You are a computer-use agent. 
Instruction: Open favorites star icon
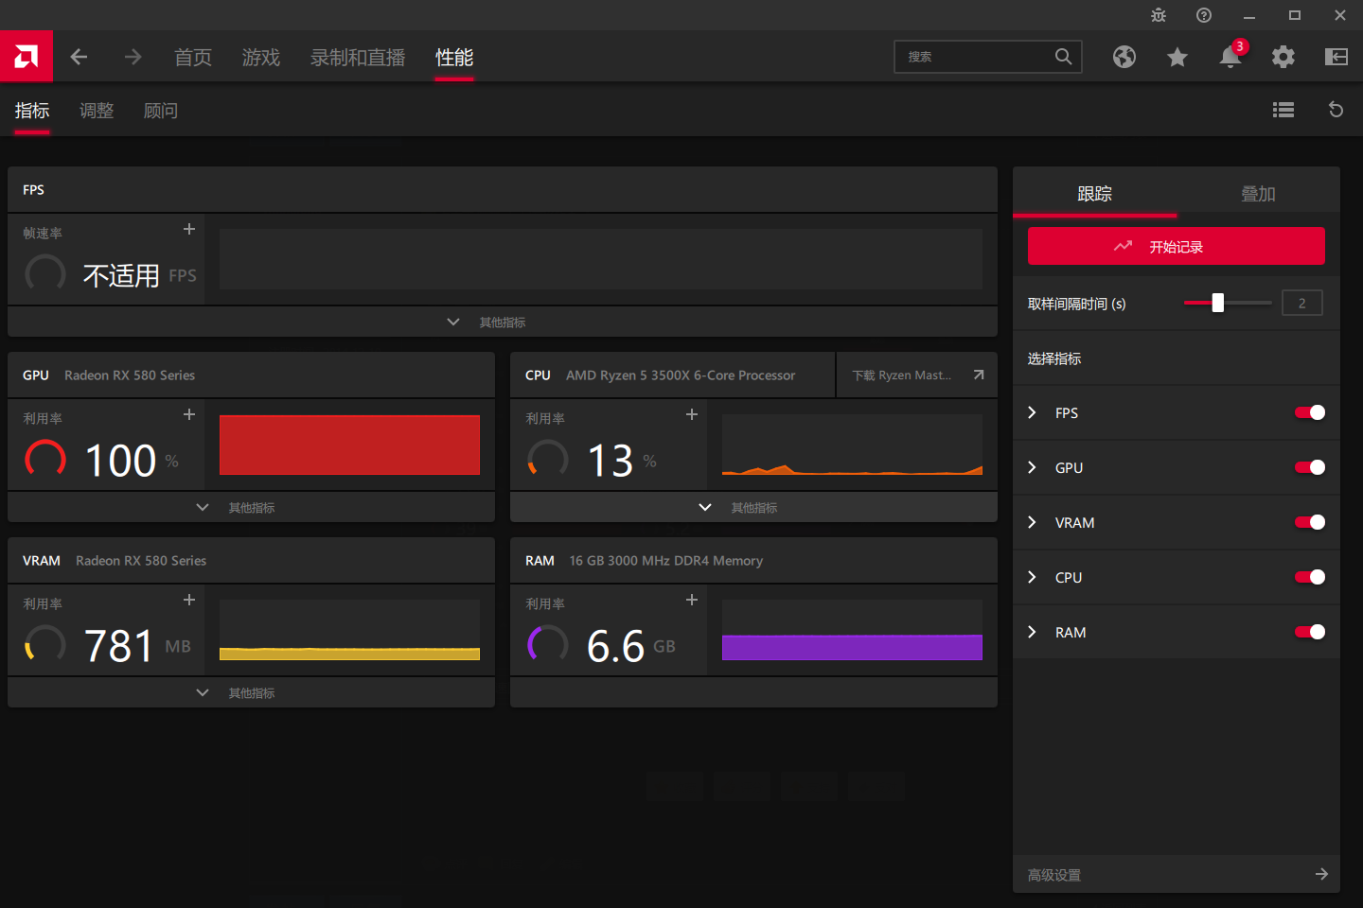1177,57
